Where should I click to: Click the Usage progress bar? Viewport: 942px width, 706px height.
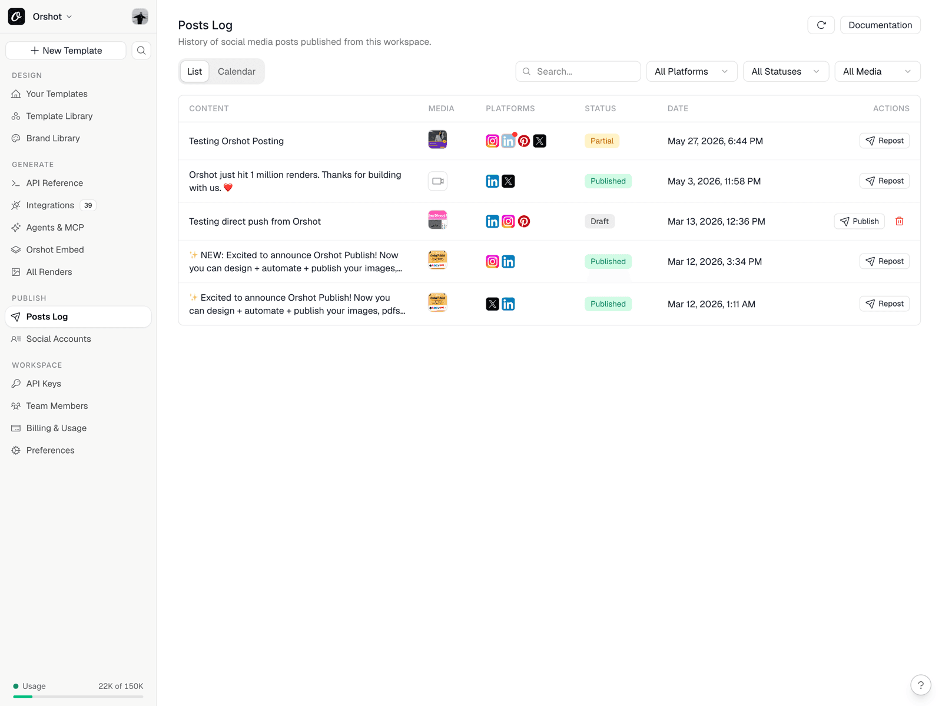tap(78, 697)
